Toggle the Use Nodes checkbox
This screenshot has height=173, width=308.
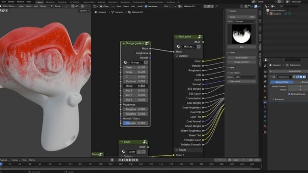tap(146, 6)
